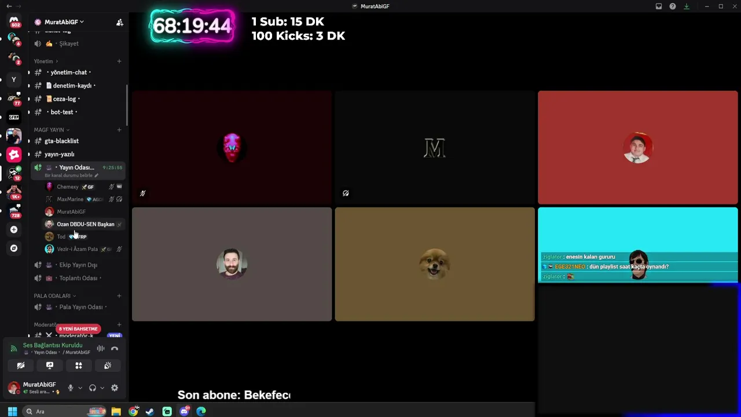Click the green download update icon
The width and height of the screenshot is (741, 417).
click(687, 6)
